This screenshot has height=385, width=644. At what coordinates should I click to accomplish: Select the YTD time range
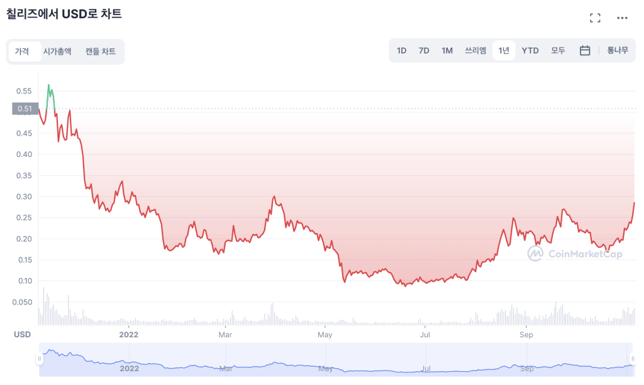tap(530, 51)
